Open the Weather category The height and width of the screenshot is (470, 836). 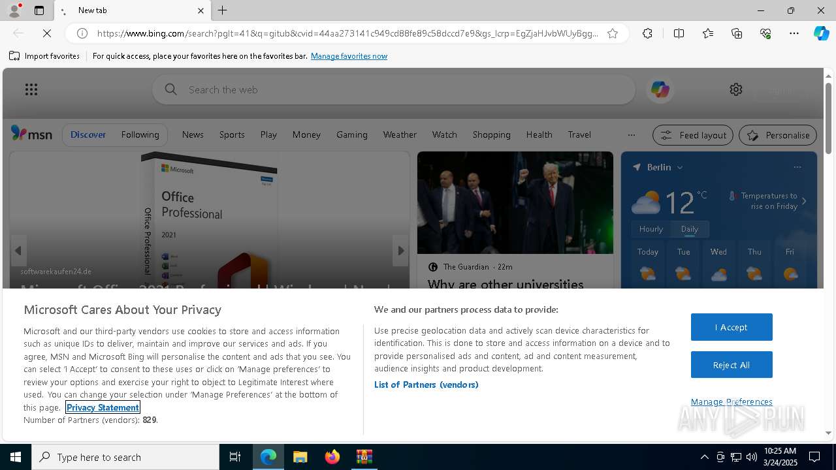click(400, 134)
